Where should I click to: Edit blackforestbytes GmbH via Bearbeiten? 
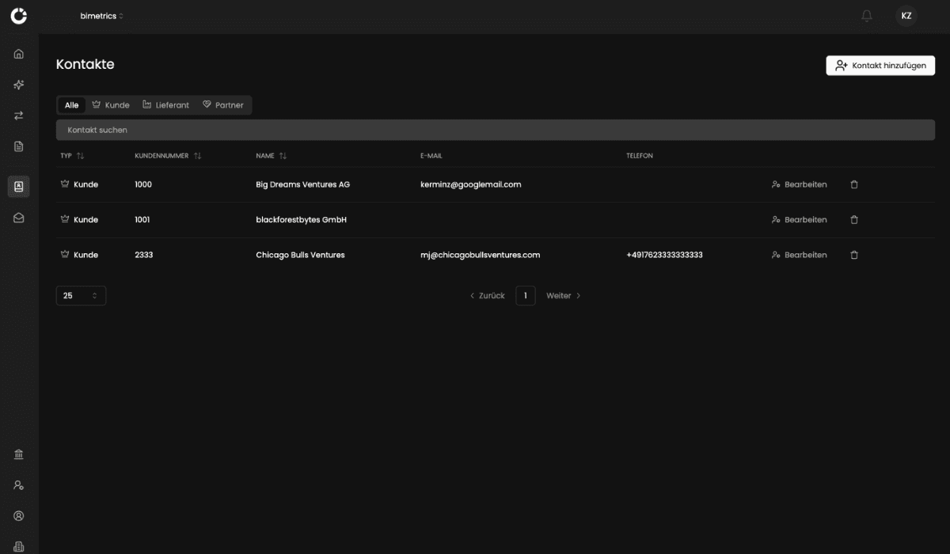[x=799, y=220]
